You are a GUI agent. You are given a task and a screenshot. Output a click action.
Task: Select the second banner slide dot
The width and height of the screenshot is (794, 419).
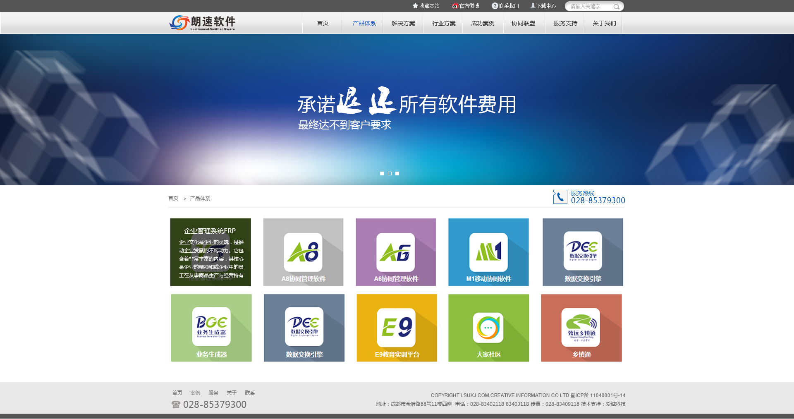(390, 173)
